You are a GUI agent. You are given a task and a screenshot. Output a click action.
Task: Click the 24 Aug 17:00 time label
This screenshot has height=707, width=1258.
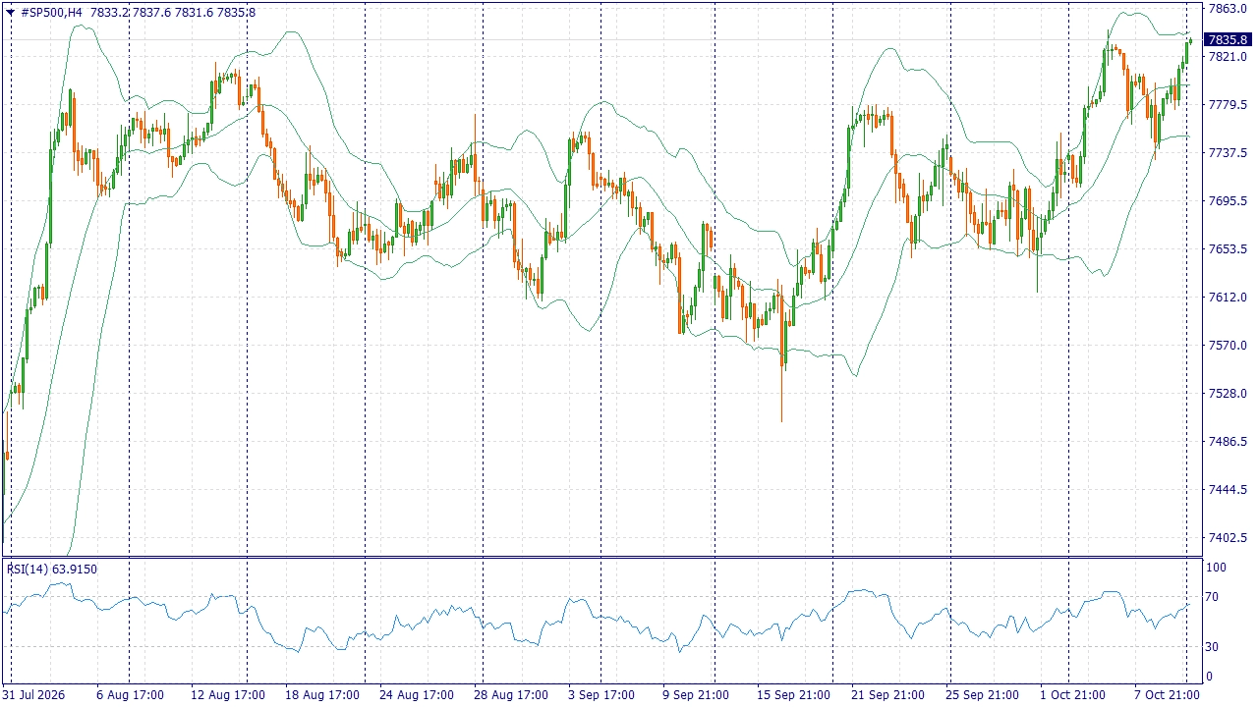416,695
